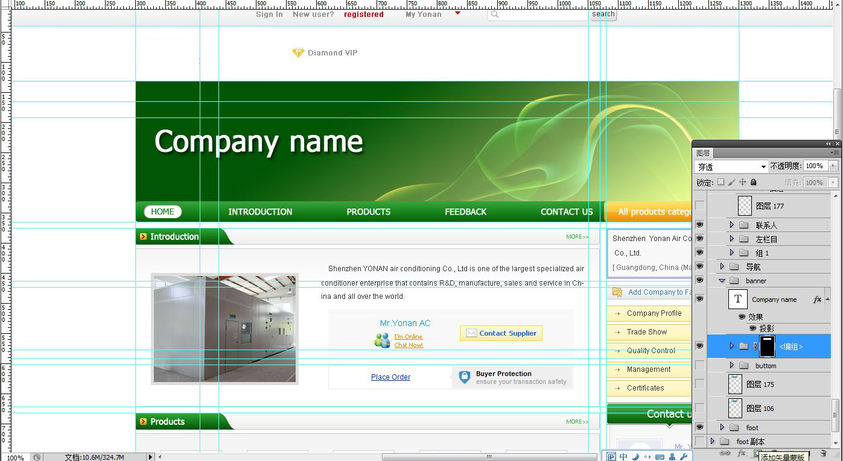Click the layer mask thumbnail of 编组
843x461 pixels.
coord(767,347)
